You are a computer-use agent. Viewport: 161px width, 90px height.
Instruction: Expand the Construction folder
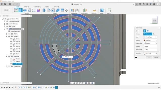pyautogui.click(x=7, y=66)
